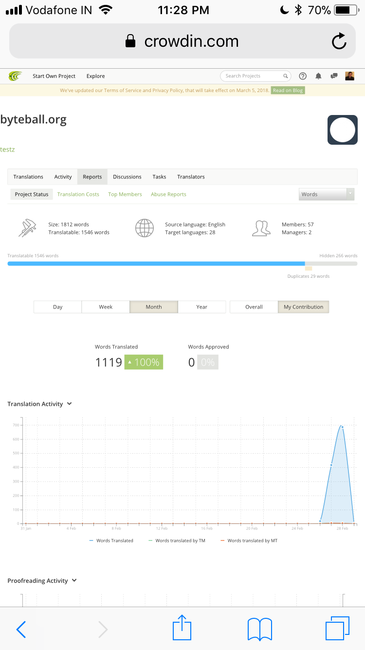Open the user profile avatar
Viewport: 365px width, 650px height.
[349, 76]
